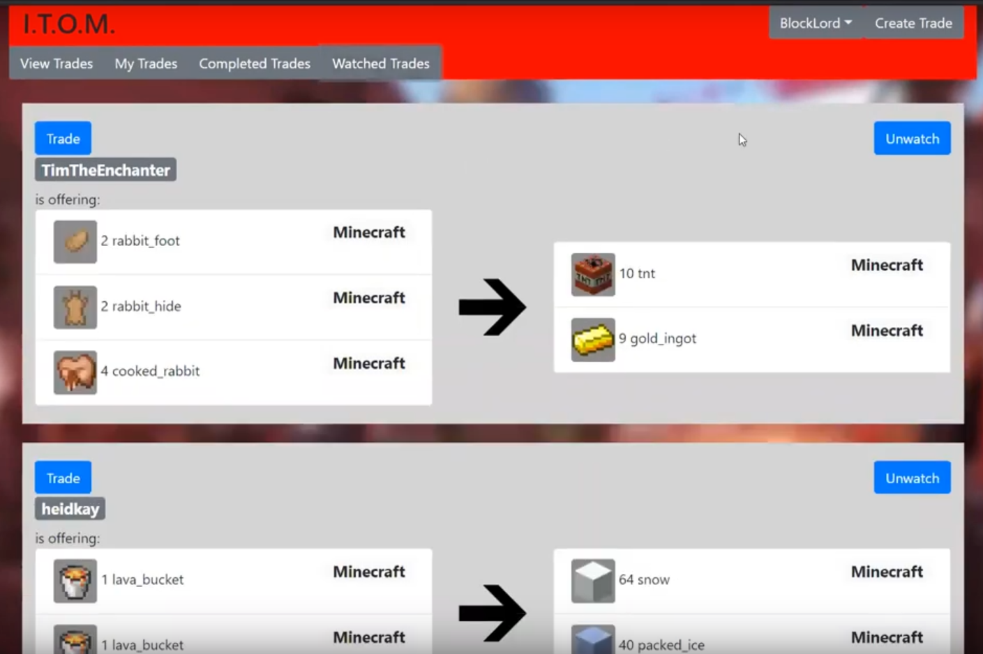
Task: Go to Completed Trades tab
Action: (255, 63)
